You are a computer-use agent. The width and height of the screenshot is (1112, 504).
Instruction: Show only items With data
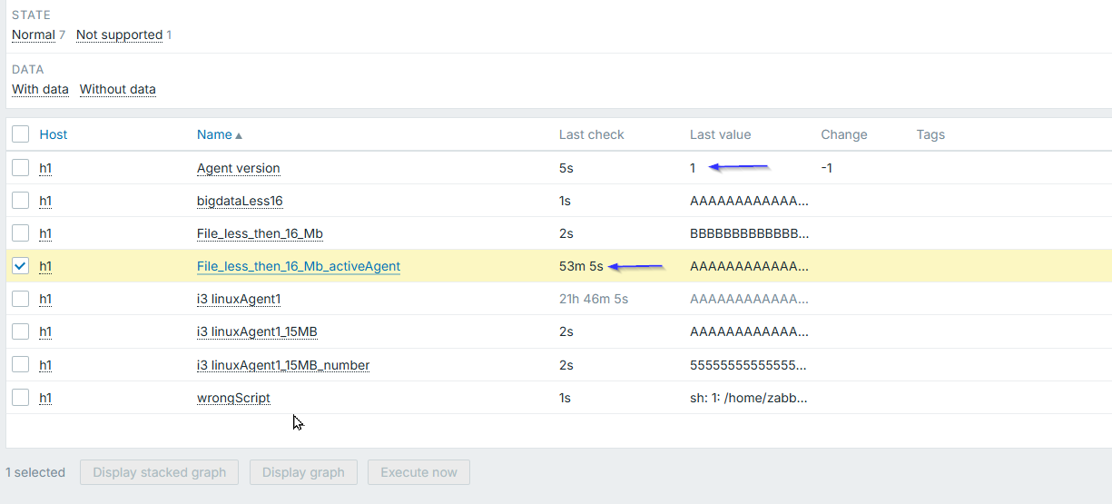(x=40, y=89)
